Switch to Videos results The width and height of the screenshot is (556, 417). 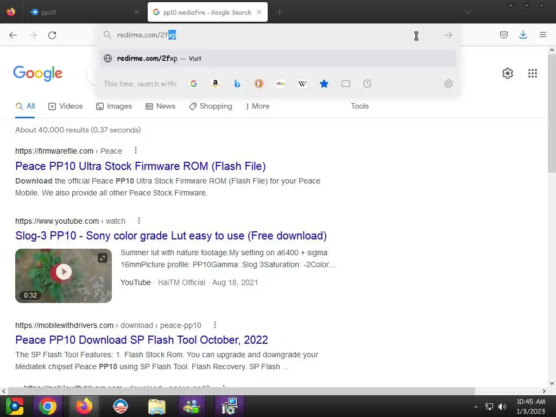coord(66,106)
